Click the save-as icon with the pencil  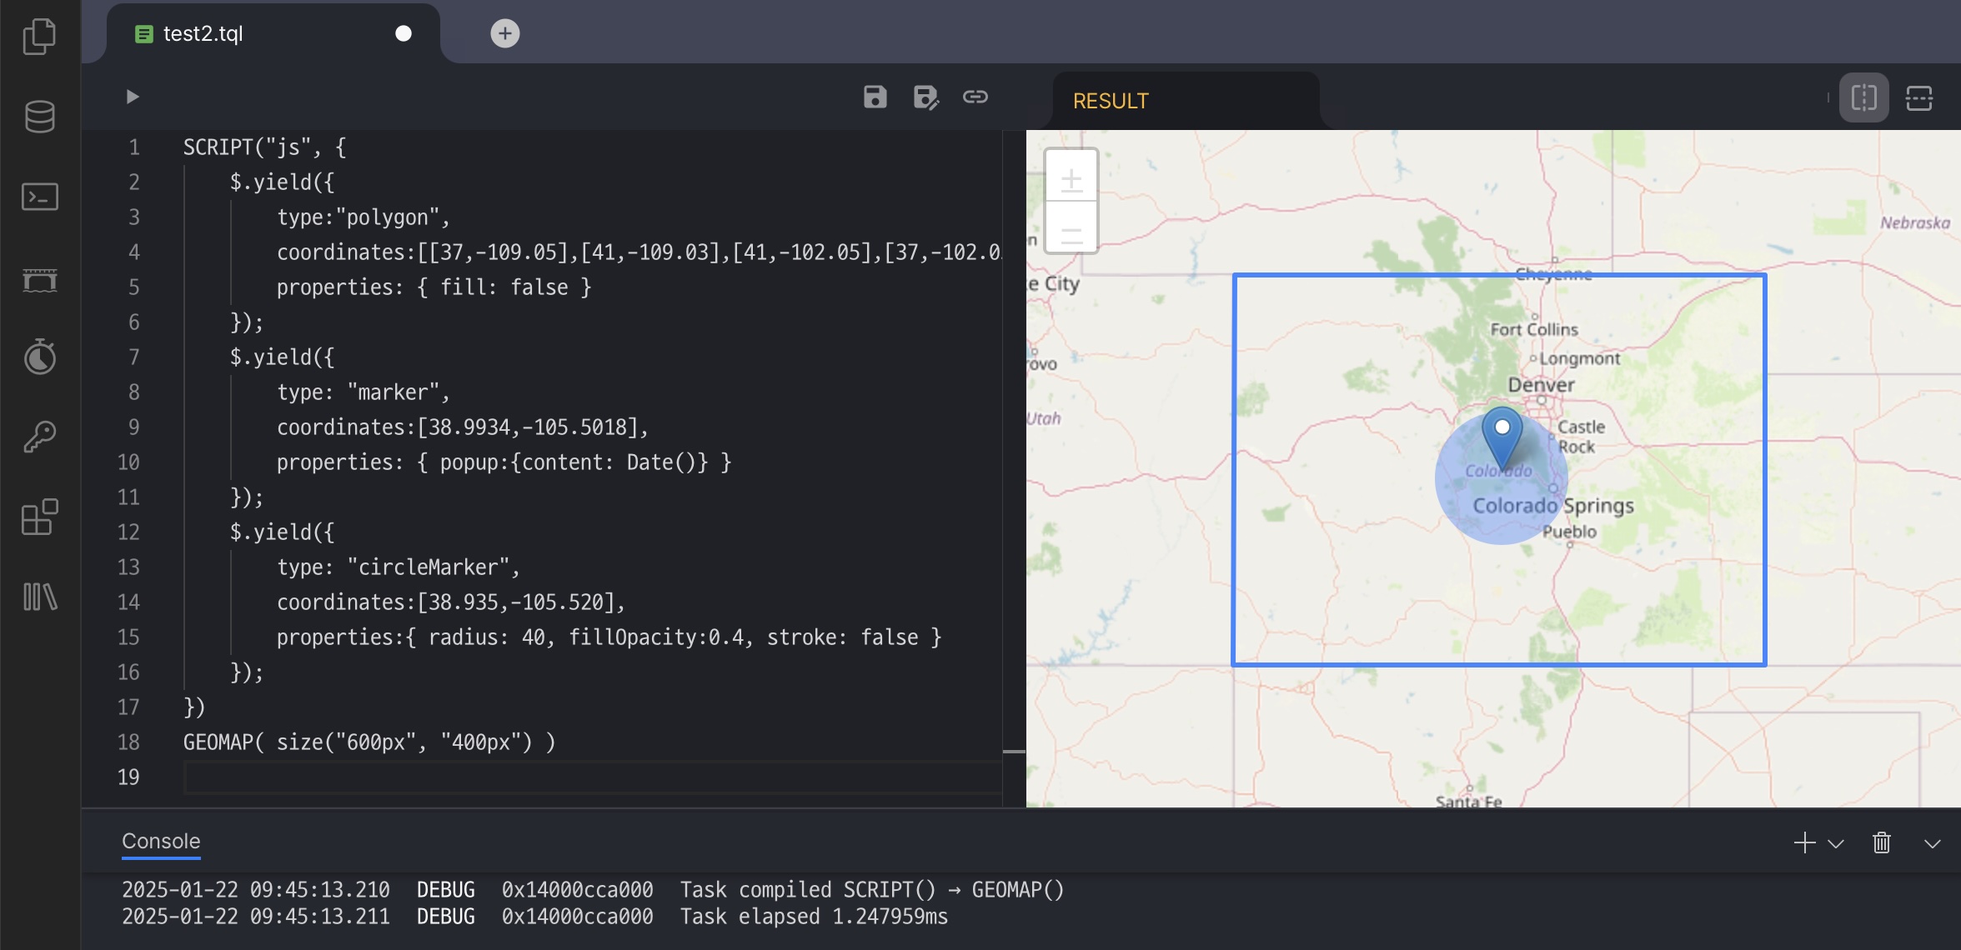pos(925,97)
